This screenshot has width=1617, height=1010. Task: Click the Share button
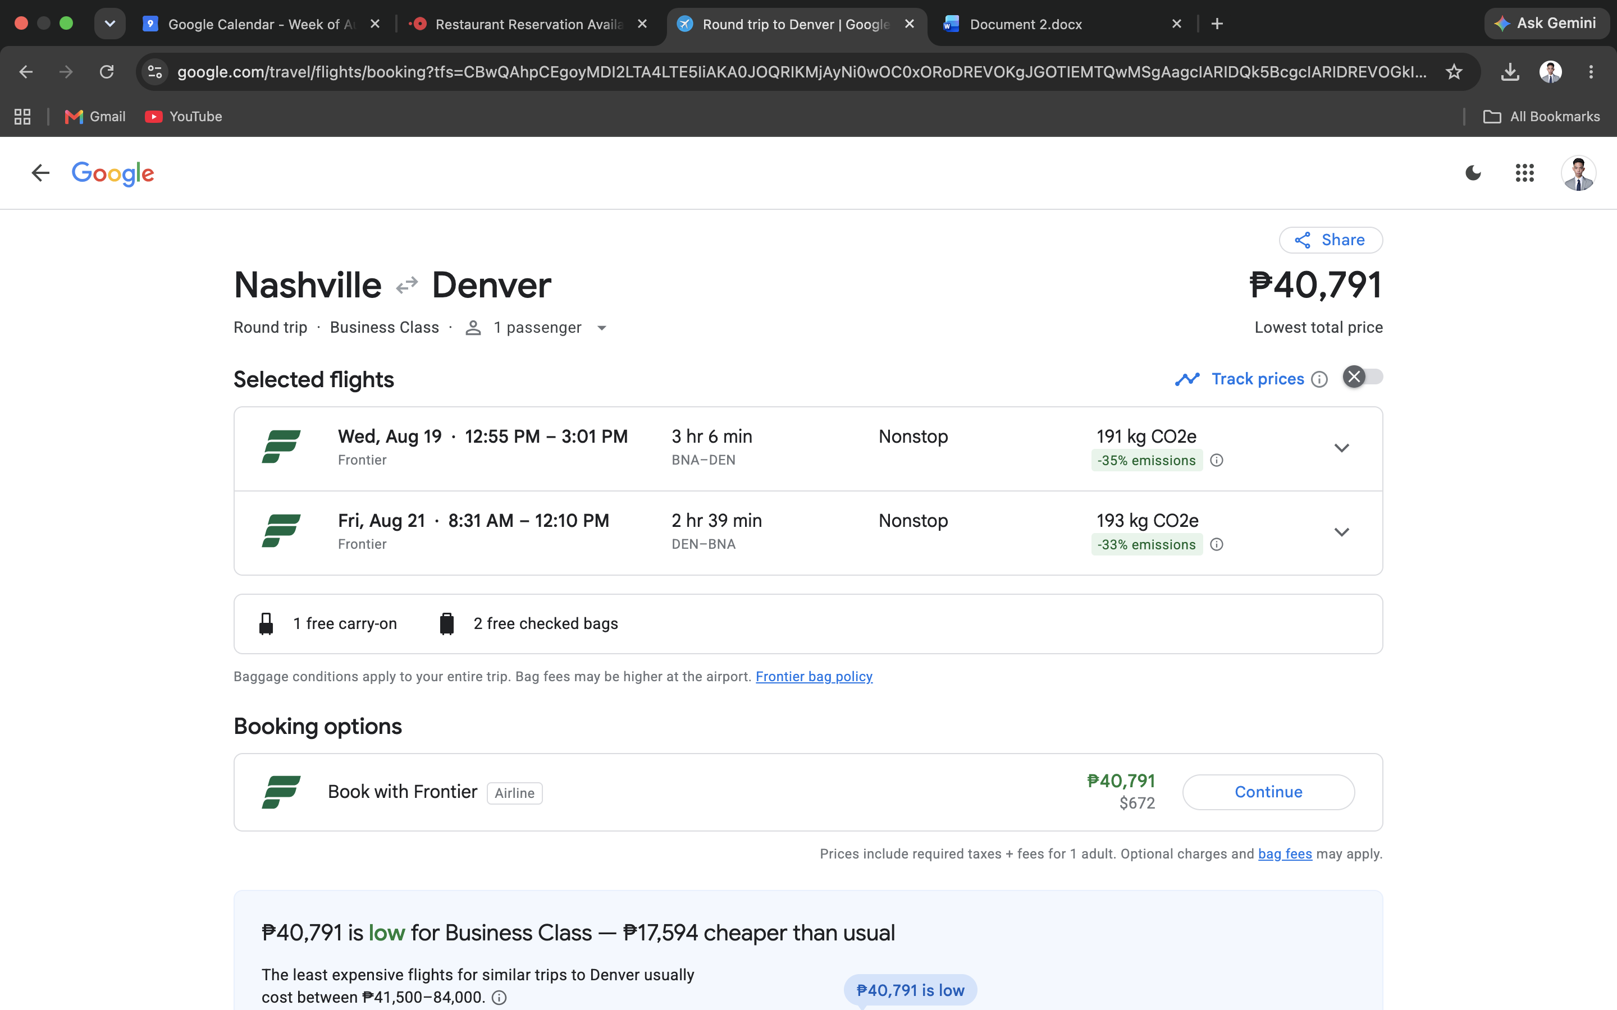point(1330,241)
